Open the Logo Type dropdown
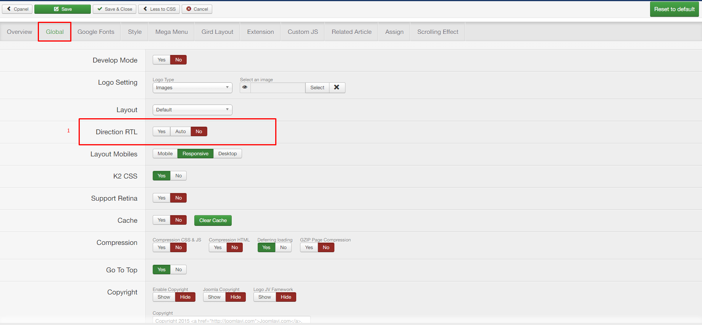Image resolution: width=702 pixels, height=325 pixels. click(x=192, y=88)
